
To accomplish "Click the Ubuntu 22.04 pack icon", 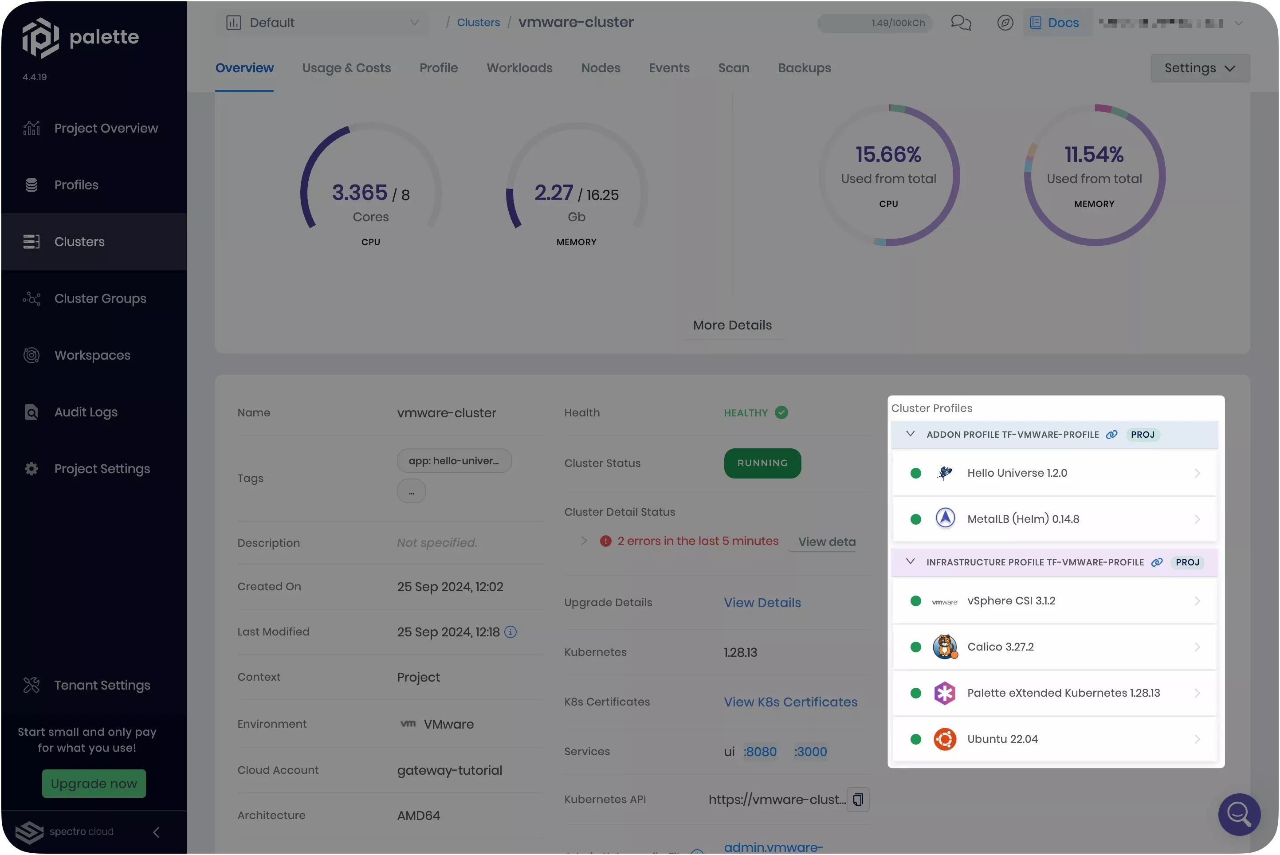I will click(x=945, y=738).
